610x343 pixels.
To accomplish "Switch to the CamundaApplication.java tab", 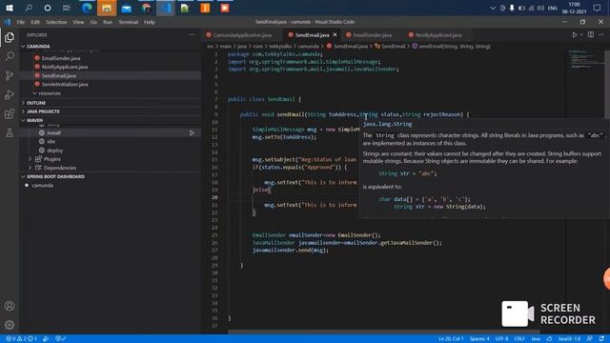I will coord(242,35).
